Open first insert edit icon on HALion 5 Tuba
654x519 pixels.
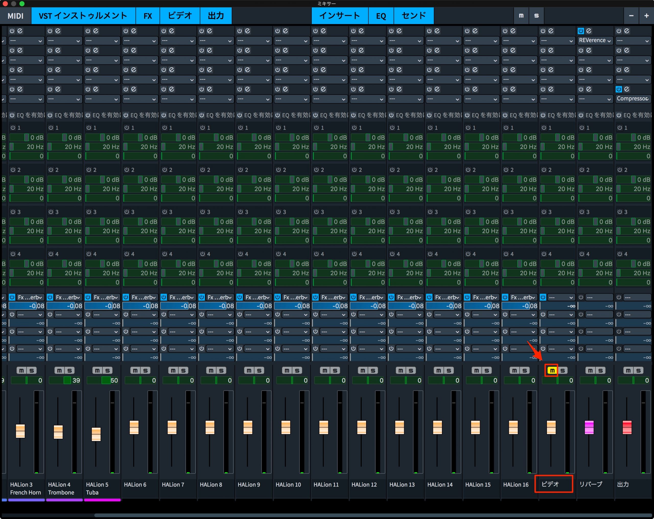point(96,31)
